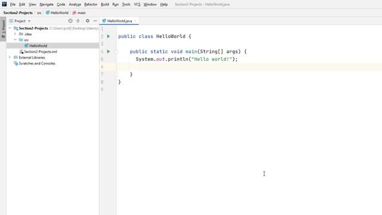The width and height of the screenshot is (382, 215).
Task: Open the Edit menu
Action: pyautogui.click(x=22, y=4)
